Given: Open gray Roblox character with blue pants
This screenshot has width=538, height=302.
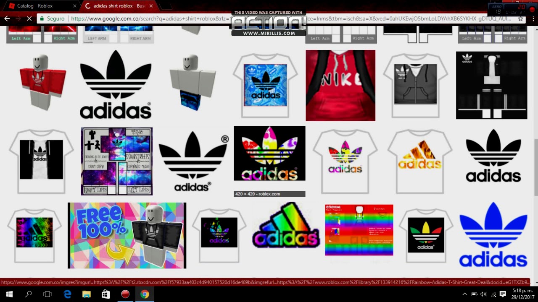Looking at the screenshot, I should pos(193,82).
